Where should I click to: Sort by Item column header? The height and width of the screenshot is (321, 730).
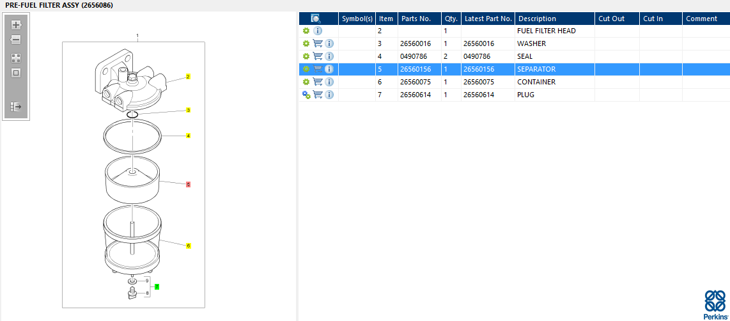(387, 19)
